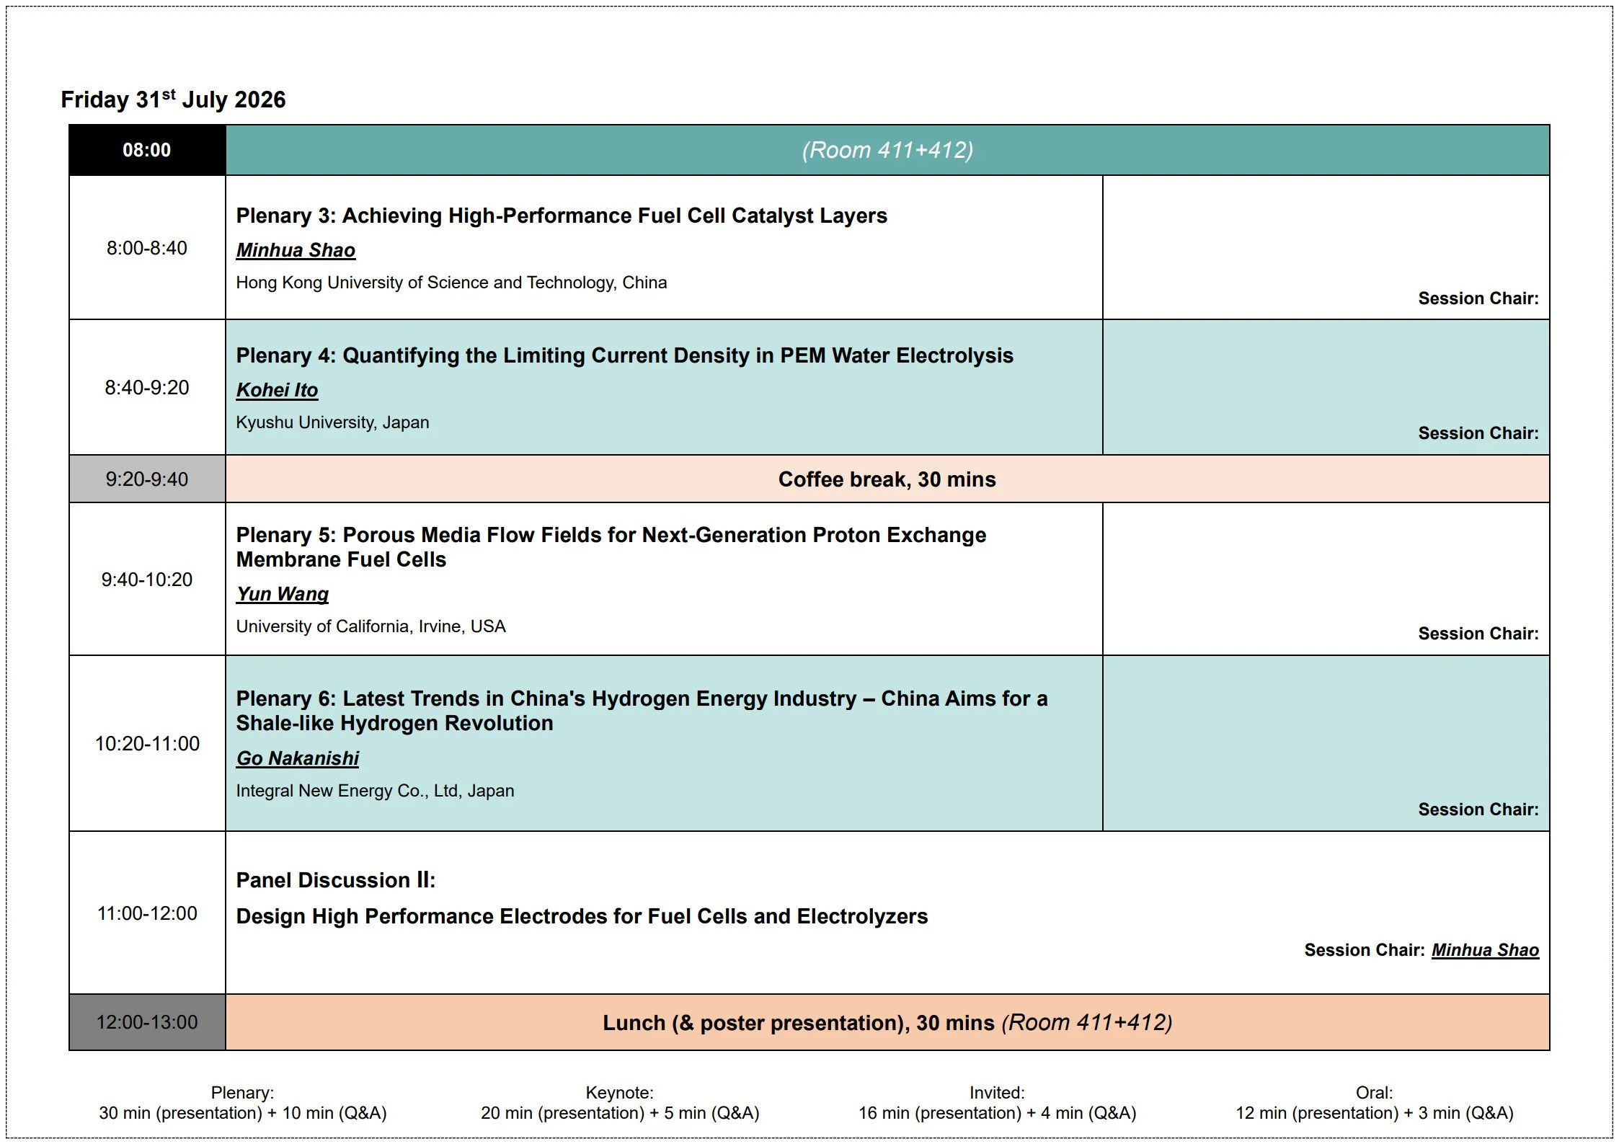Click Design High Performance Electrodes title
Image resolution: width=1619 pixels, height=1144 pixels.
click(582, 916)
